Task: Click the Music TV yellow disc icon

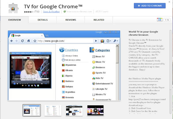Action: pyautogui.click(x=93, y=62)
